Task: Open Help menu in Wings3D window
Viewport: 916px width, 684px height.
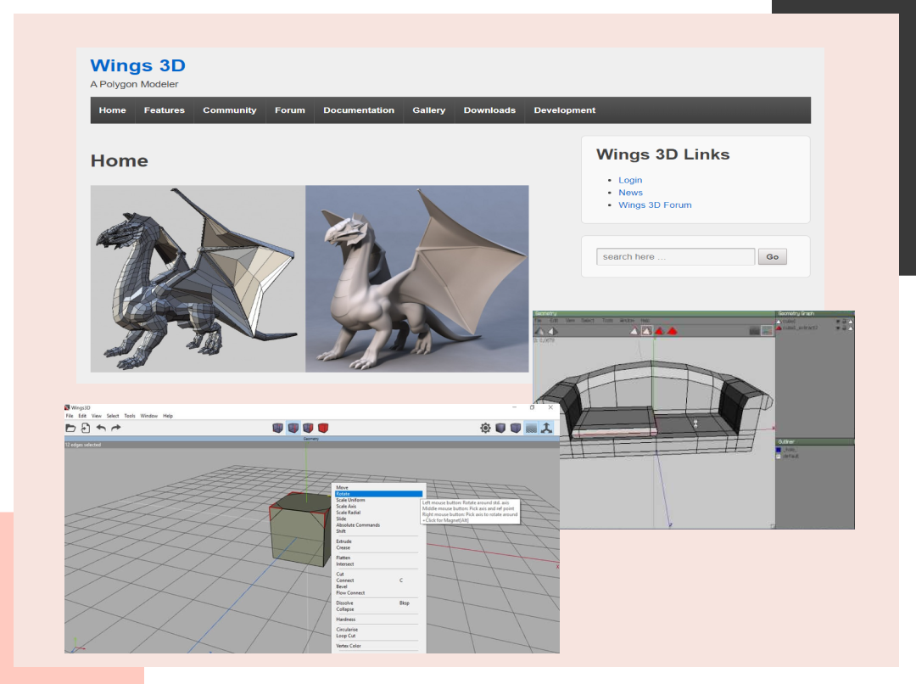Action: [168, 416]
